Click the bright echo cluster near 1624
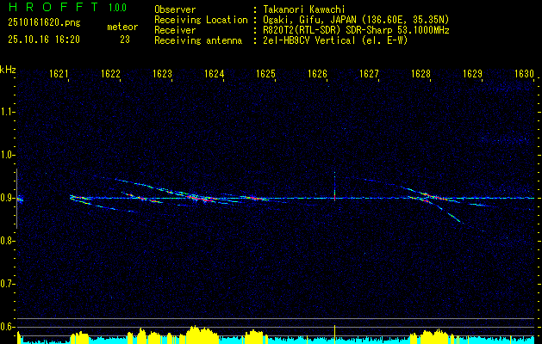Screen dimensions: 542x344 pos(201,199)
